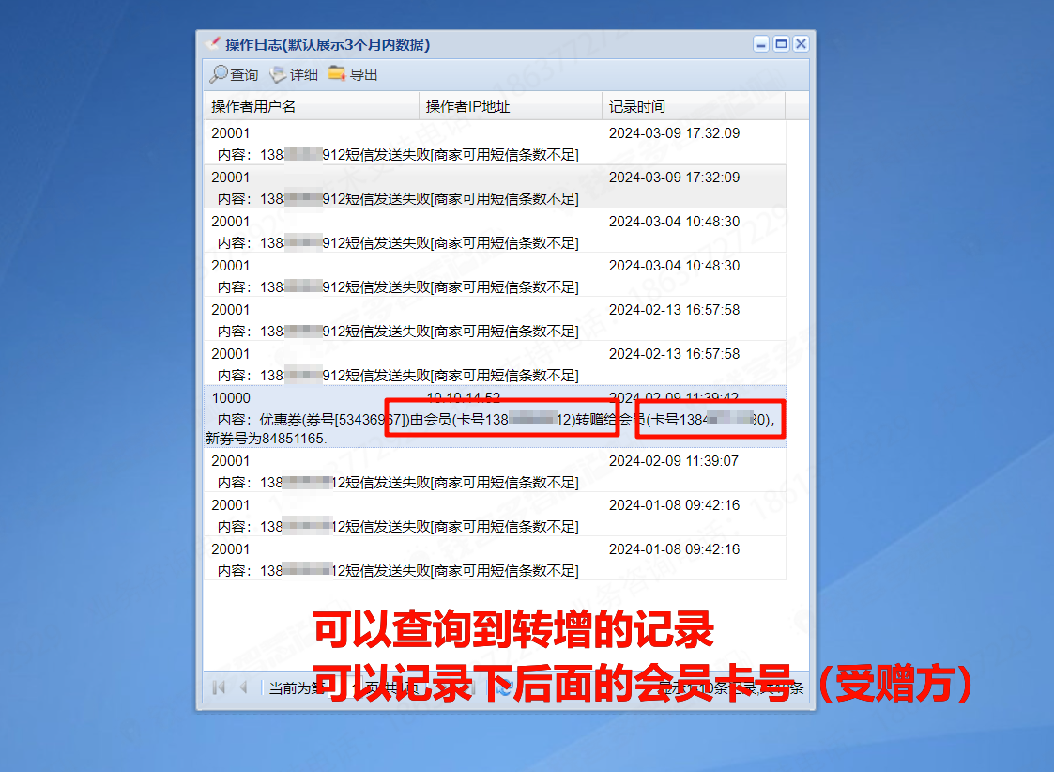Select the entry timed 2024-02-09 11:39:07
Viewport: 1054px width, 772px height.
(495, 471)
